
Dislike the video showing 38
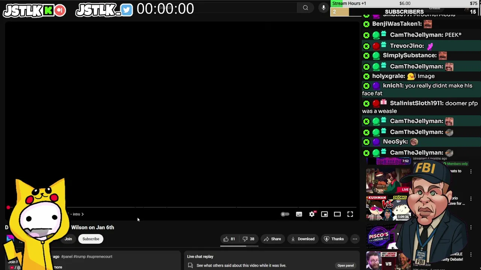(x=249, y=239)
